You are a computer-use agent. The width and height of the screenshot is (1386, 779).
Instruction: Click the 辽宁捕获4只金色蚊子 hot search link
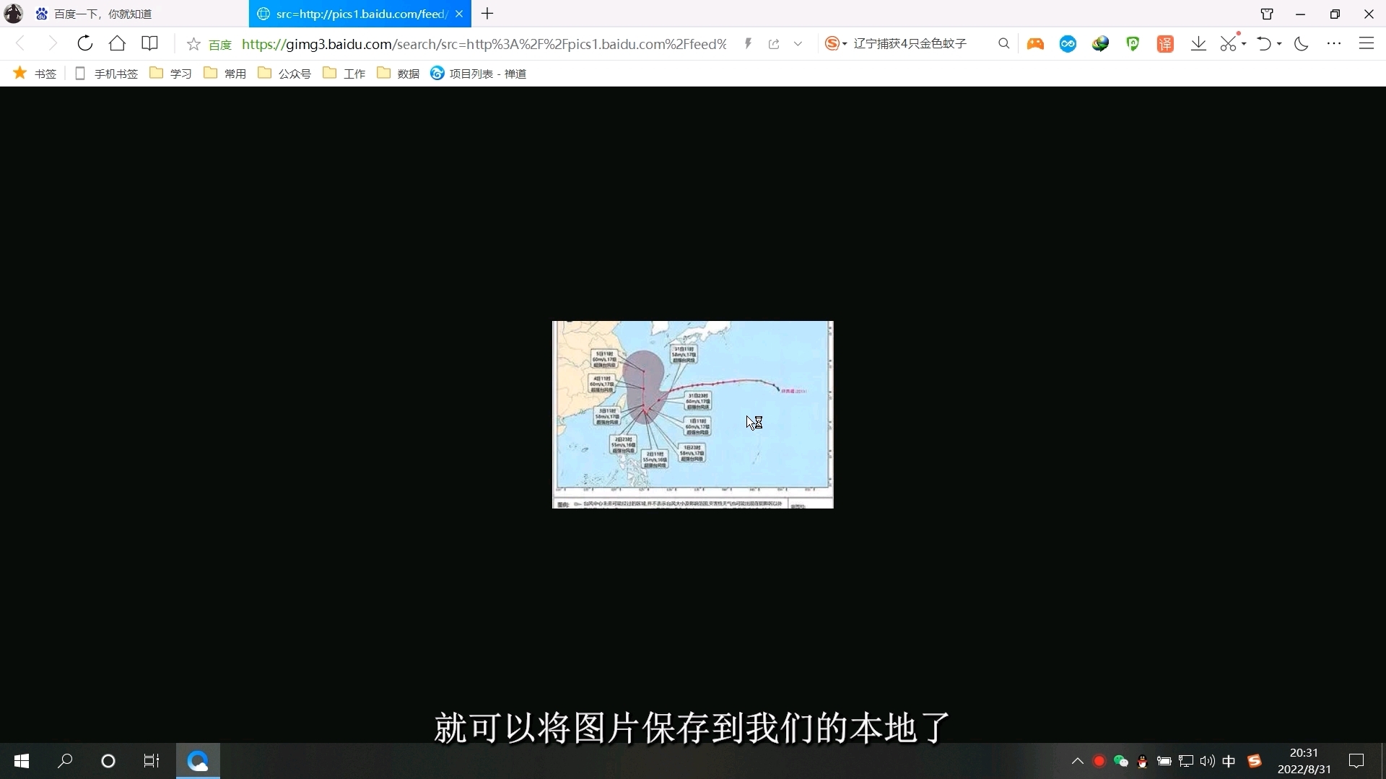(x=911, y=43)
